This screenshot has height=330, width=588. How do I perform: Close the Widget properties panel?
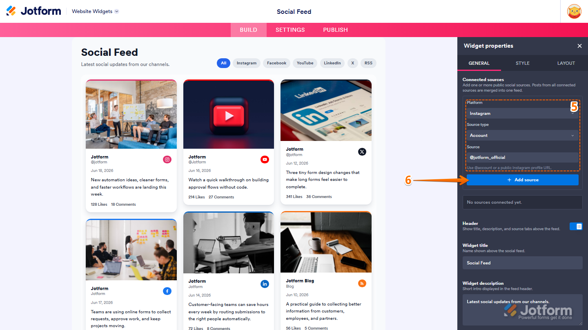tap(579, 46)
